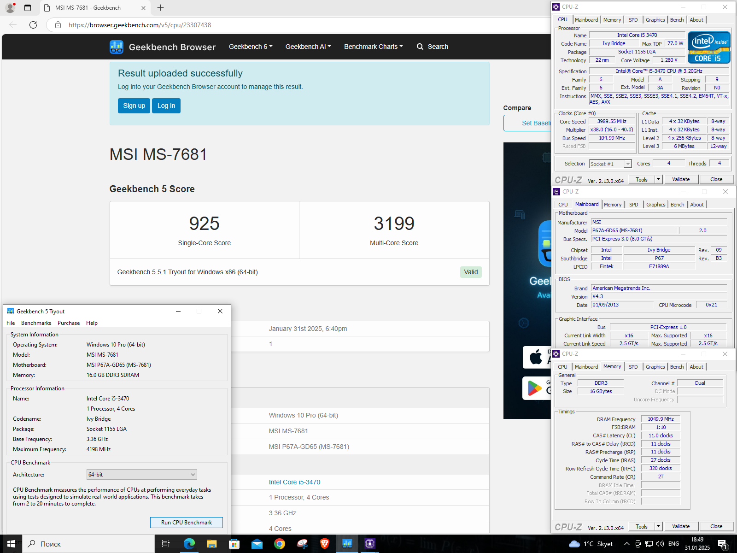Open Mail app from taskbar
The width and height of the screenshot is (737, 553).
click(x=257, y=544)
